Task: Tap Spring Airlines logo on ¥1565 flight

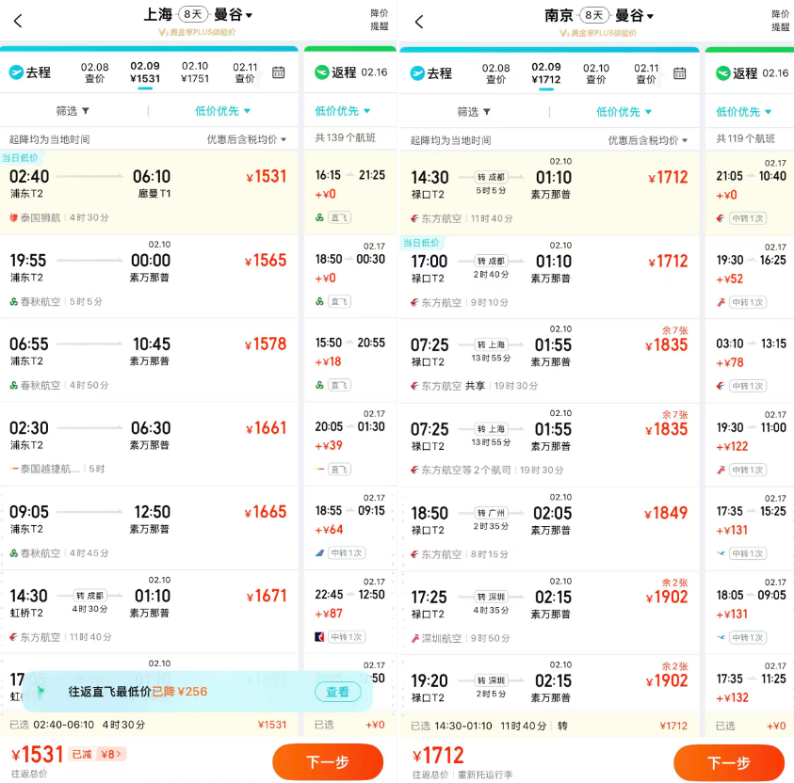Action: click(14, 301)
